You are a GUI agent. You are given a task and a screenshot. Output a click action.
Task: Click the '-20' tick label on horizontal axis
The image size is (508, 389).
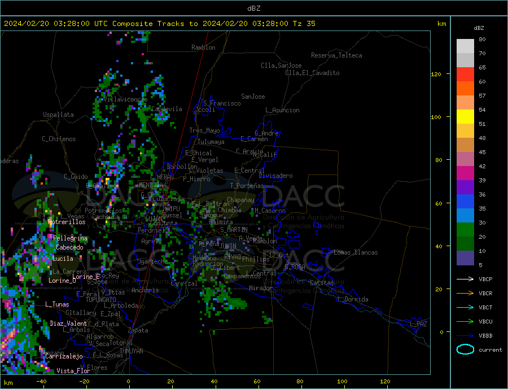point(84,381)
